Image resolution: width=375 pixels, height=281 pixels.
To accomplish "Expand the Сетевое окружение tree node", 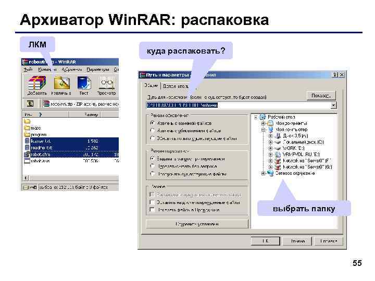I will 263,173.
